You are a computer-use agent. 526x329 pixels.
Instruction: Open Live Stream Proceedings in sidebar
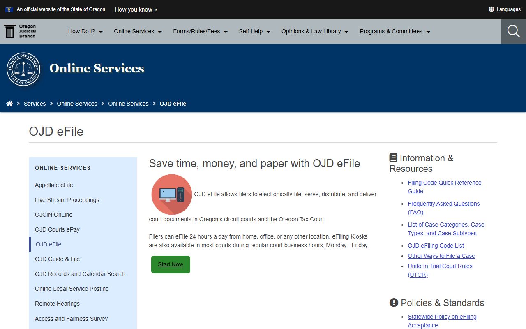[67, 200]
